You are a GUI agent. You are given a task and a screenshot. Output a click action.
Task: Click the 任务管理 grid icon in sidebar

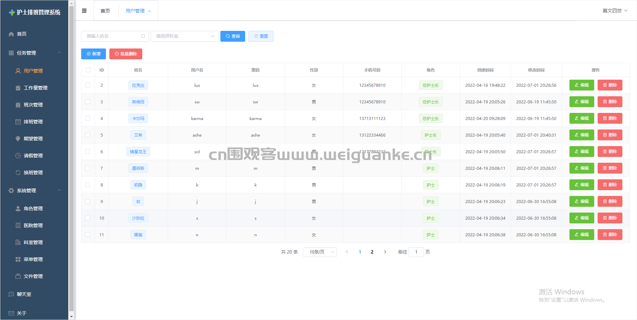(x=11, y=53)
